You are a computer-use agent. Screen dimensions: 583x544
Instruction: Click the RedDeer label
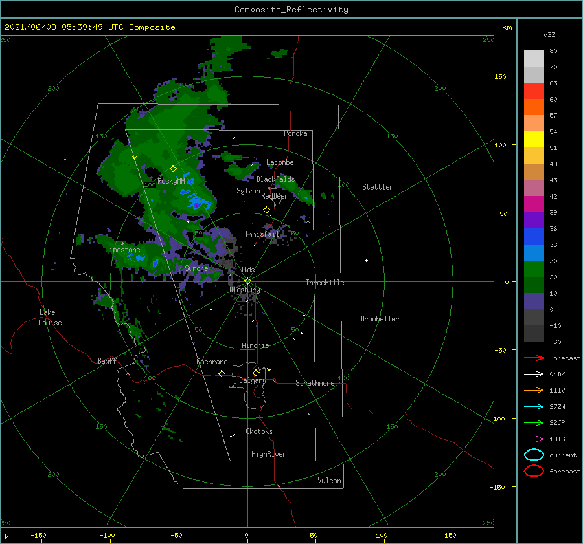coord(275,196)
